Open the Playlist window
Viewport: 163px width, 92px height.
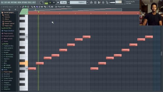coord(91,2)
